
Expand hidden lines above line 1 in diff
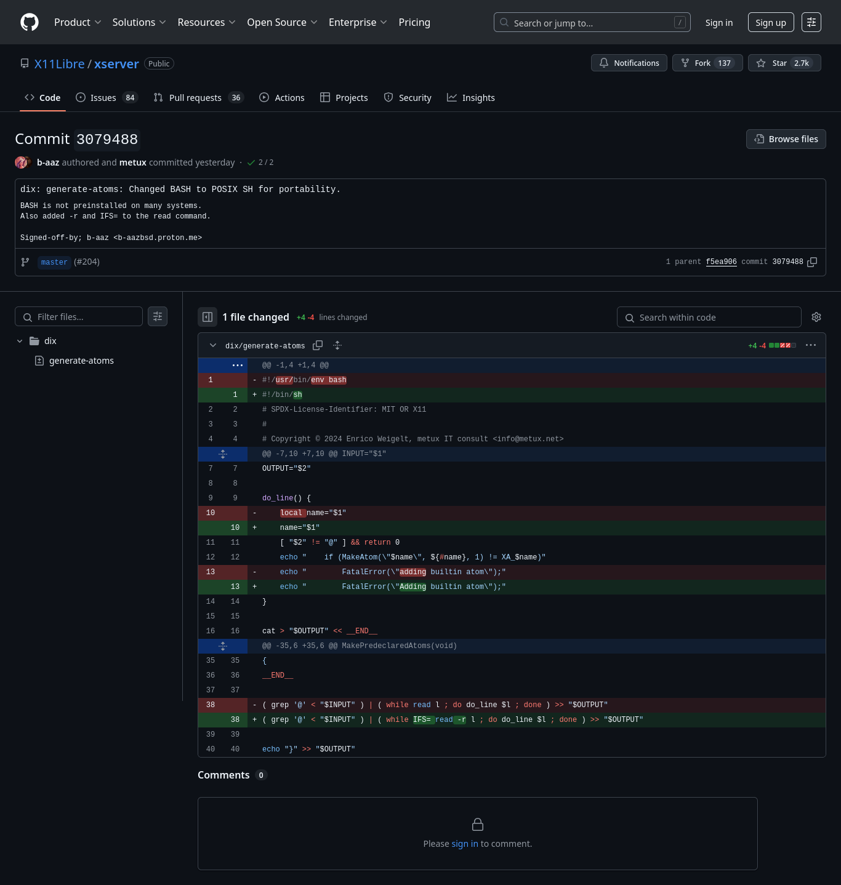238,365
